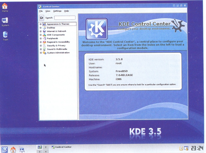This screenshot has height=153, width=206.
Task: Click the Control Center title bar icon
Action: [40, 6]
